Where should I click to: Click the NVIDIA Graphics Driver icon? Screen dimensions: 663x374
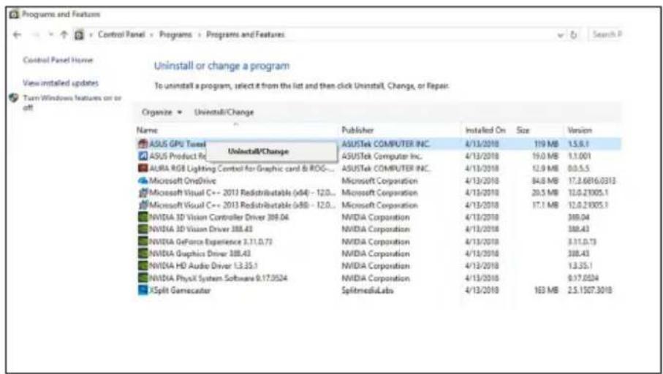143,253
